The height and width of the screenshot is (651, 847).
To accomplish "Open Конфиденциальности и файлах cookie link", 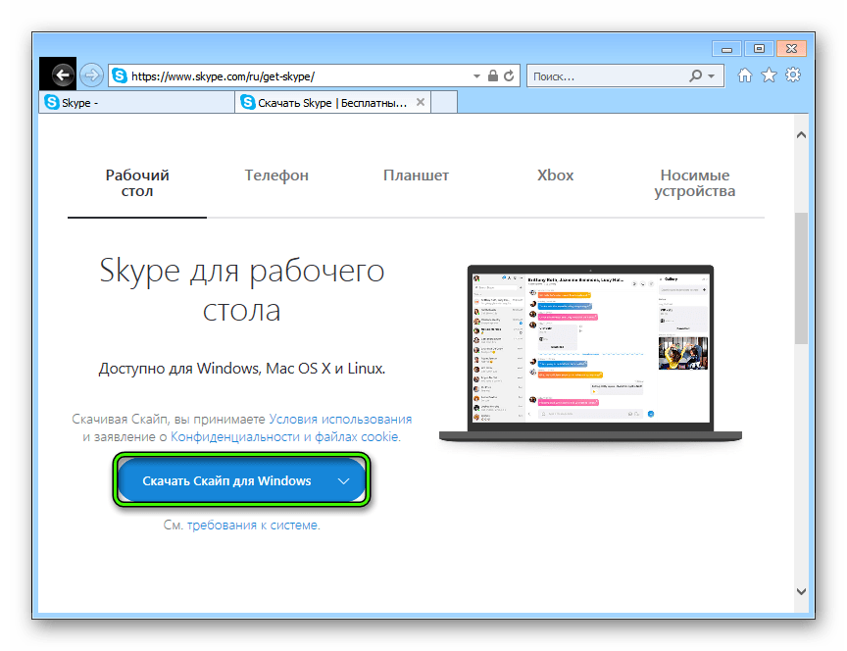I will tap(284, 436).
